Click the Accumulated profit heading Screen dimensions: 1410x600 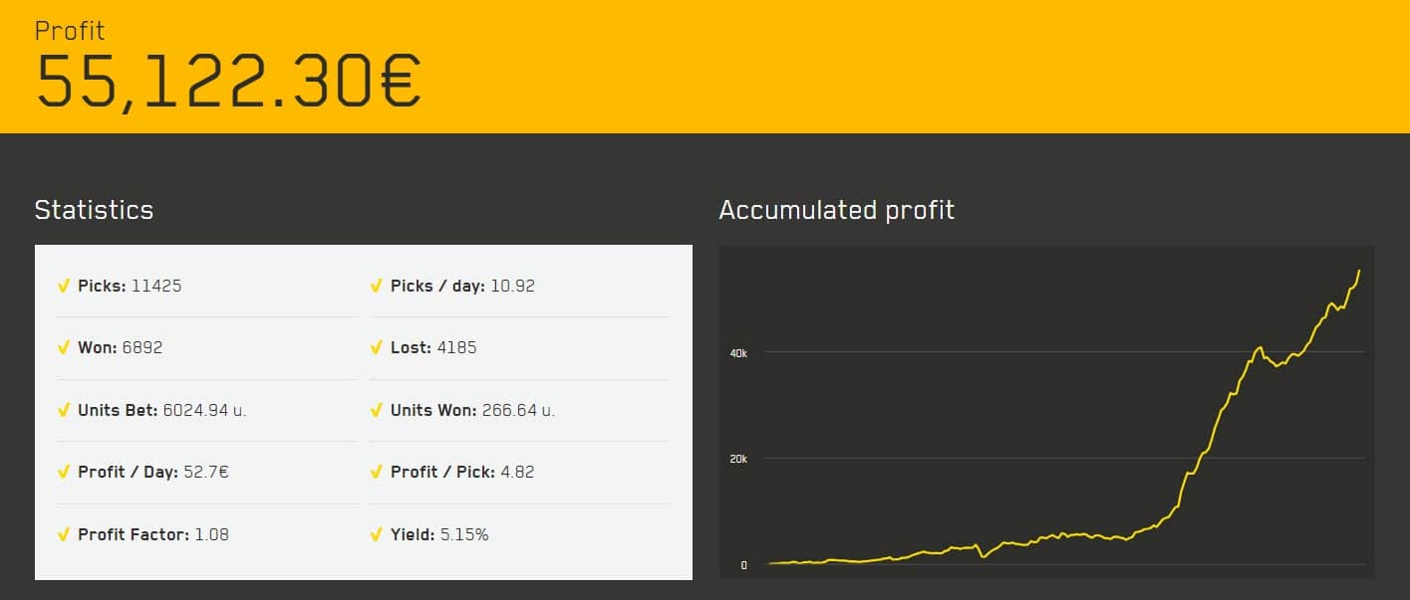point(836,211)
